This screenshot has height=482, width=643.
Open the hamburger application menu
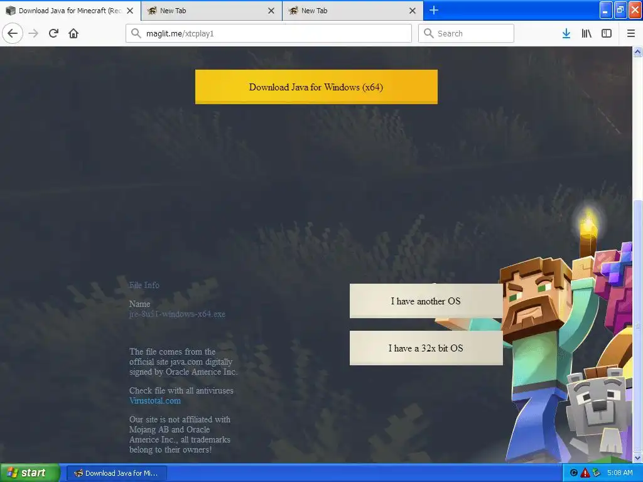631,33
